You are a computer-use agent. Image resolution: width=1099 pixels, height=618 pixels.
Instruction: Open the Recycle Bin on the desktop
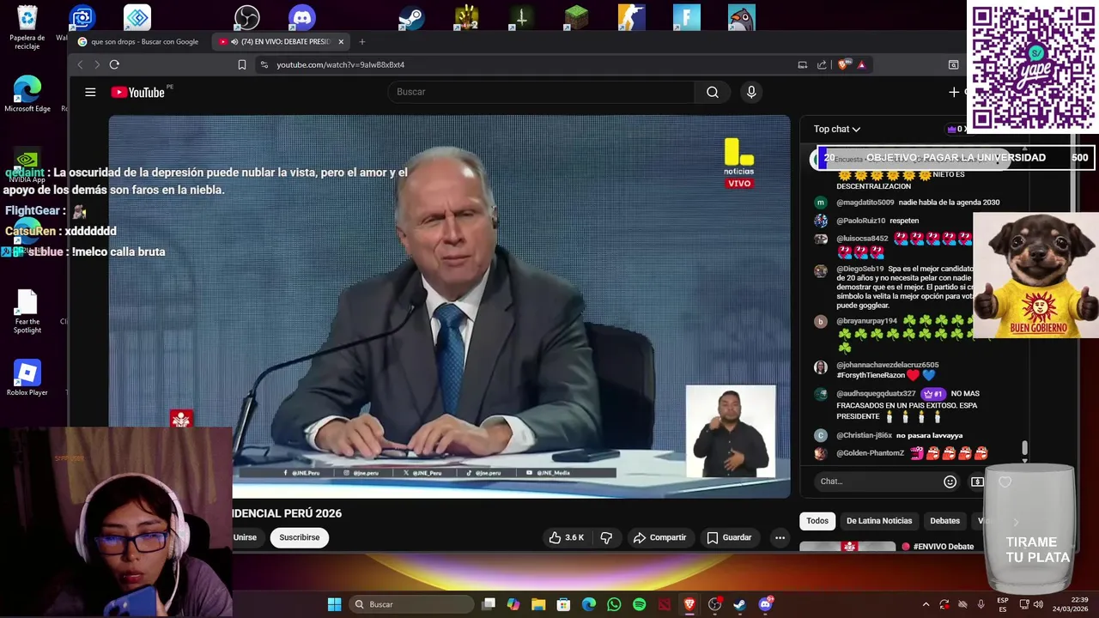[27, 27]
